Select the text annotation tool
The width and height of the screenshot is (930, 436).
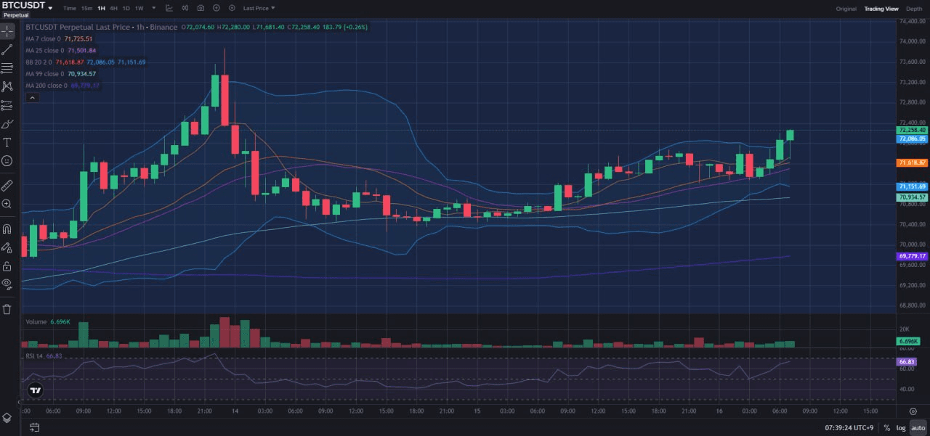[7, 142]
